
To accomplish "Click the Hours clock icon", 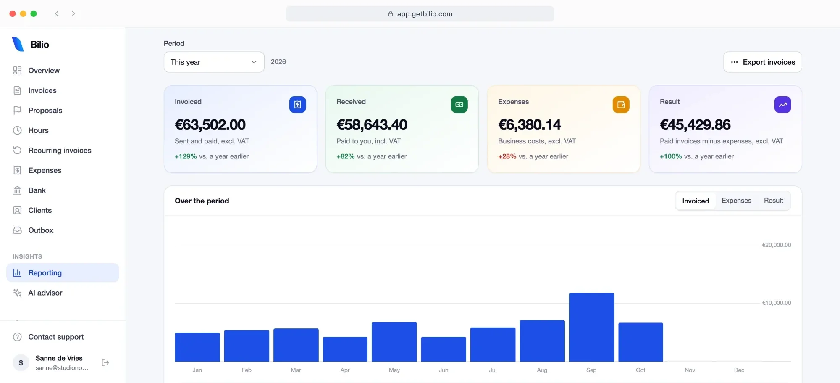I will (x=17, y=130).
